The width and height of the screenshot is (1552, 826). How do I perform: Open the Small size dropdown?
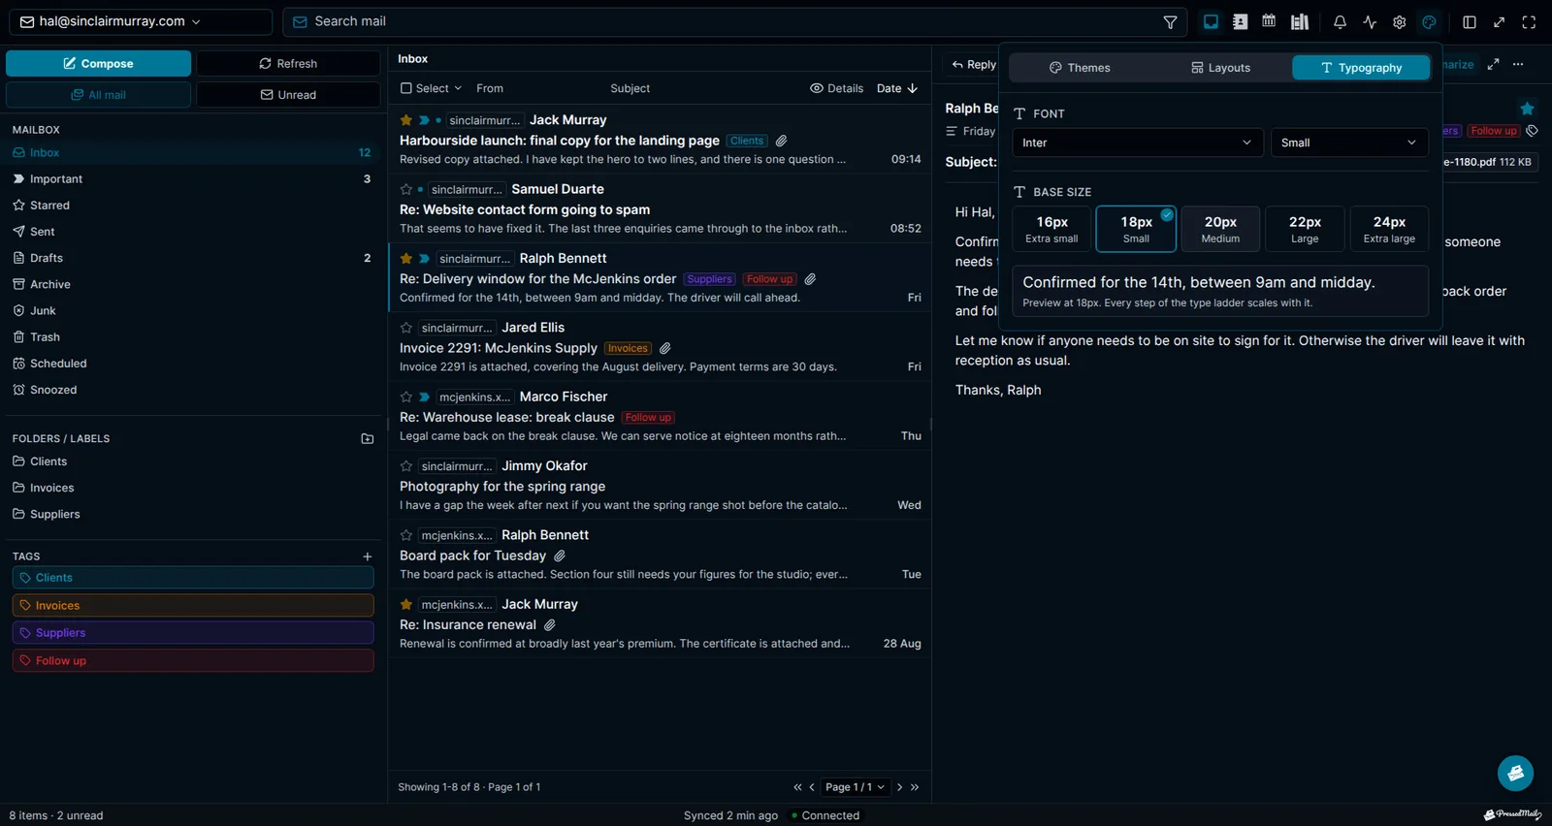[x=1349, y=143]
